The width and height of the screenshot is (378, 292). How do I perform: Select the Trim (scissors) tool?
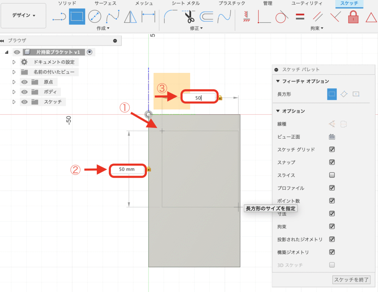pyautogui.click(x=189, y=17)
